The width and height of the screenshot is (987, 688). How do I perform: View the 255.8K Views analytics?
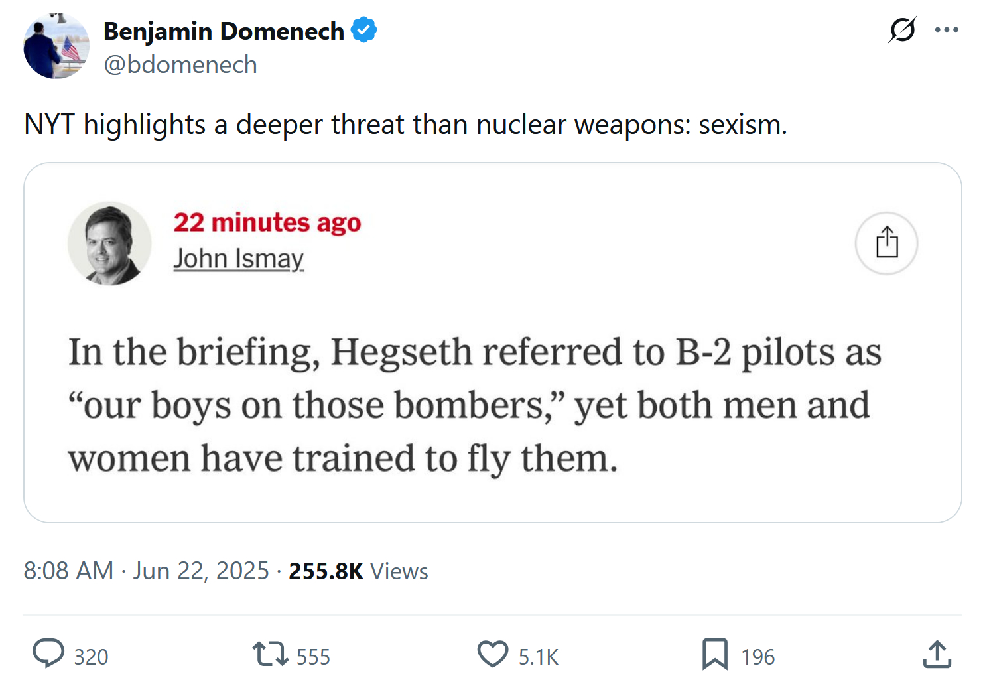(x=358, y=571)
